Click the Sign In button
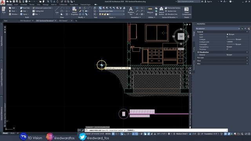This screenshot has height=141, width=251. (x=208, y=2)
